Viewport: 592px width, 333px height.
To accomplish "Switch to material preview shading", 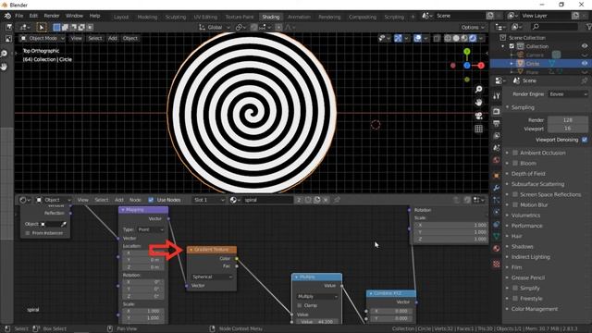I will click(x=464, y=38).
